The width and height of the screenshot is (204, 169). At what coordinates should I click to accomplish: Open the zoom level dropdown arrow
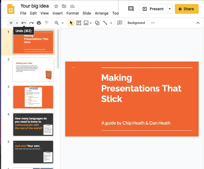(63, 23)
